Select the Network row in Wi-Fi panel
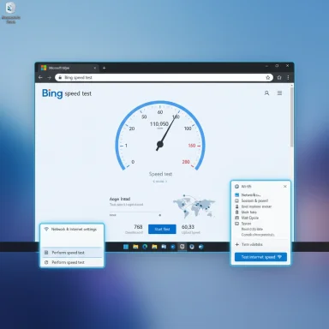Screen dimensions: 329x329 260,194
